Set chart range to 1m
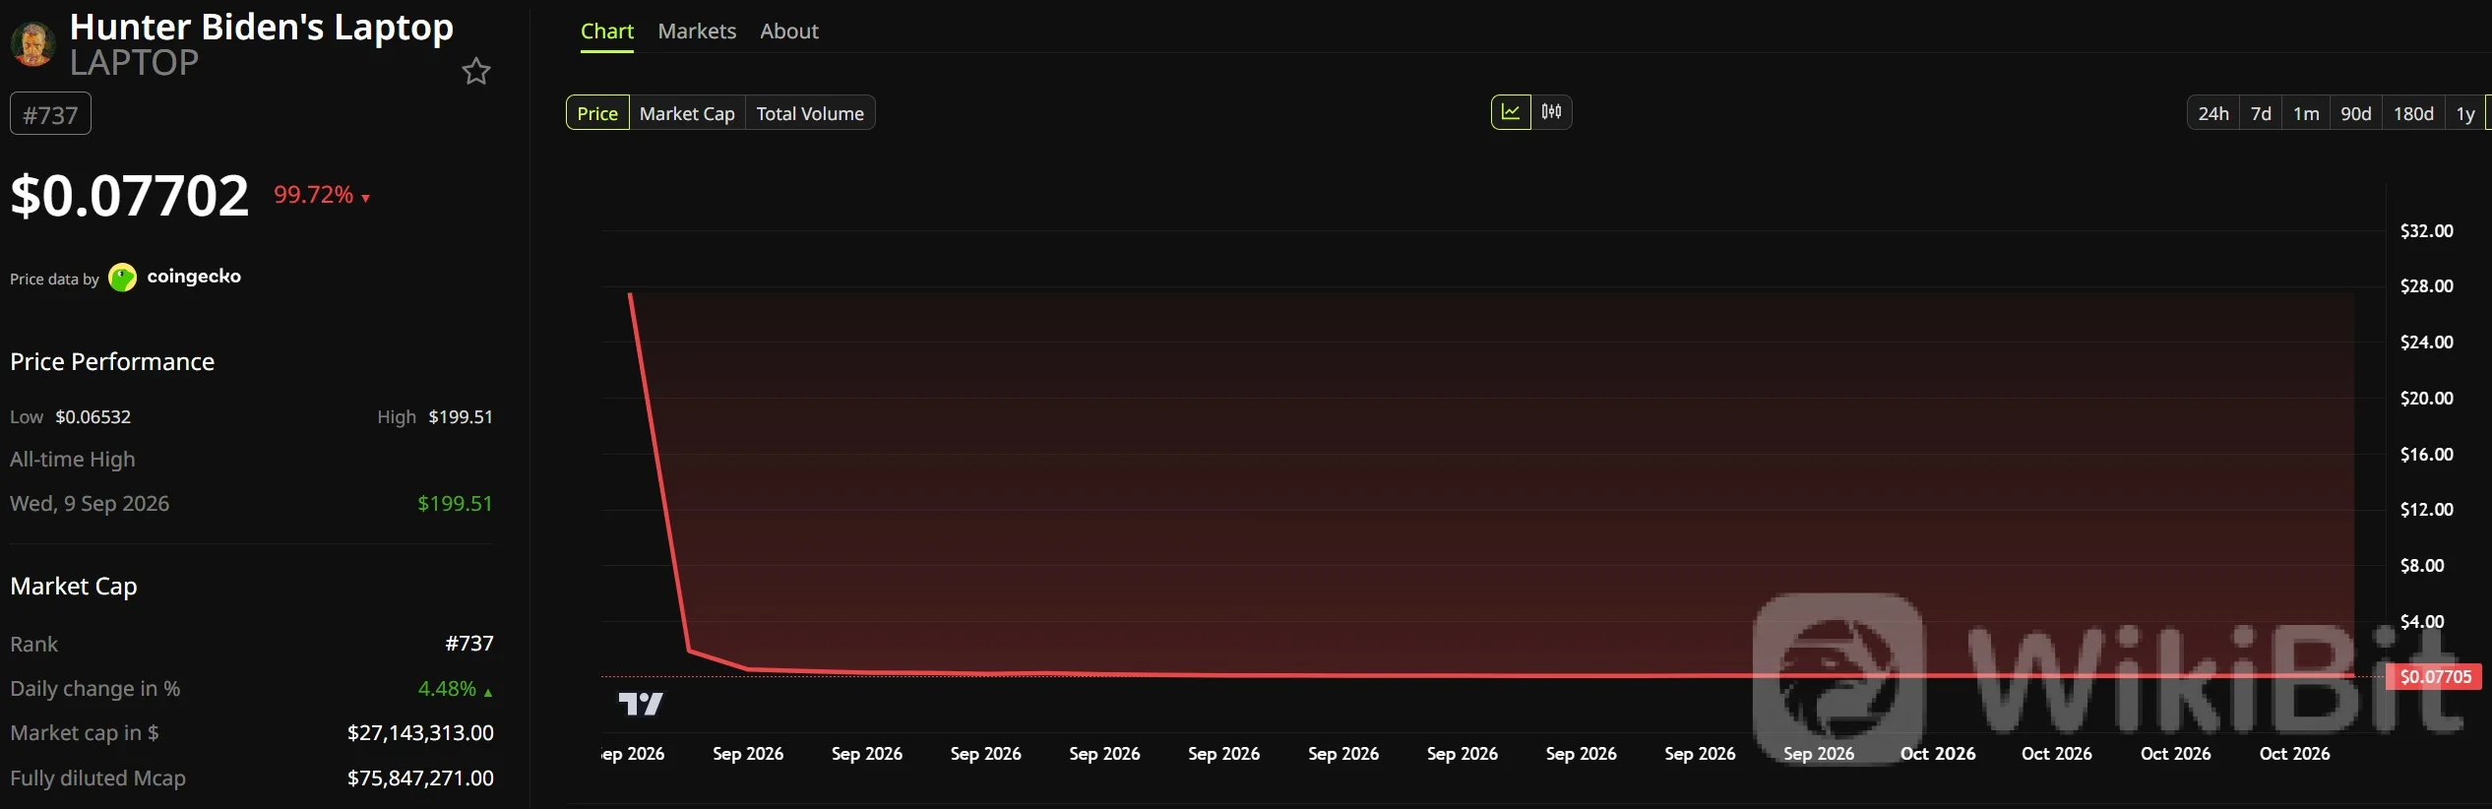Viewport: 2492px width, 809px height. [x=2306, y=113]
